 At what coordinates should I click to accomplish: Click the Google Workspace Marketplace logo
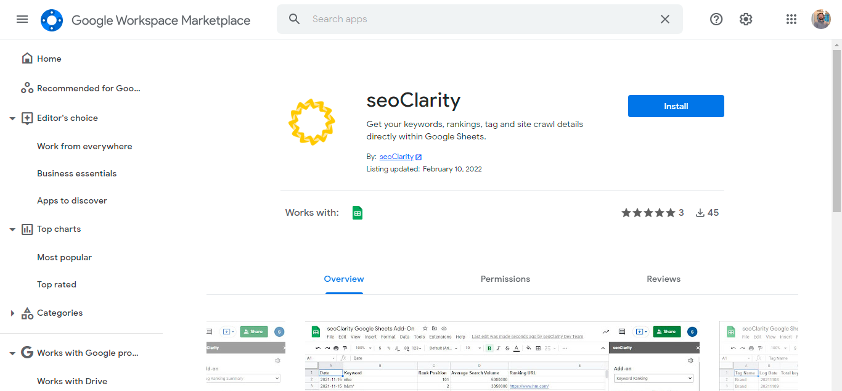(x=52, y=20)
